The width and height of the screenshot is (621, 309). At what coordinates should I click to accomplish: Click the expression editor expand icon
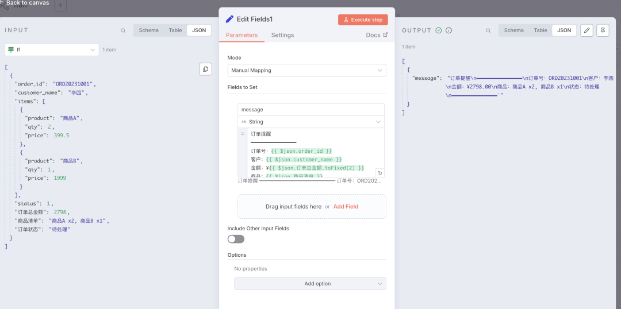[379, 172]
